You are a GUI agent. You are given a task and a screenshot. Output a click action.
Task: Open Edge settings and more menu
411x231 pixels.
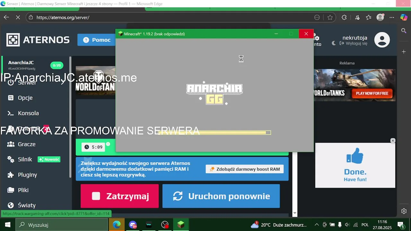(x=392, y=17)
